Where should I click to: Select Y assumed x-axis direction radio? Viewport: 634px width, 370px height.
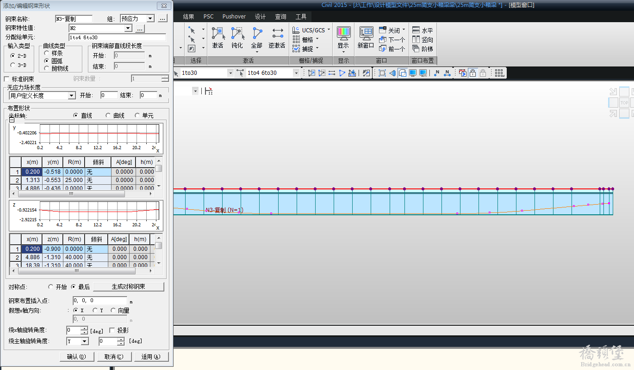(x=95, y=310)
